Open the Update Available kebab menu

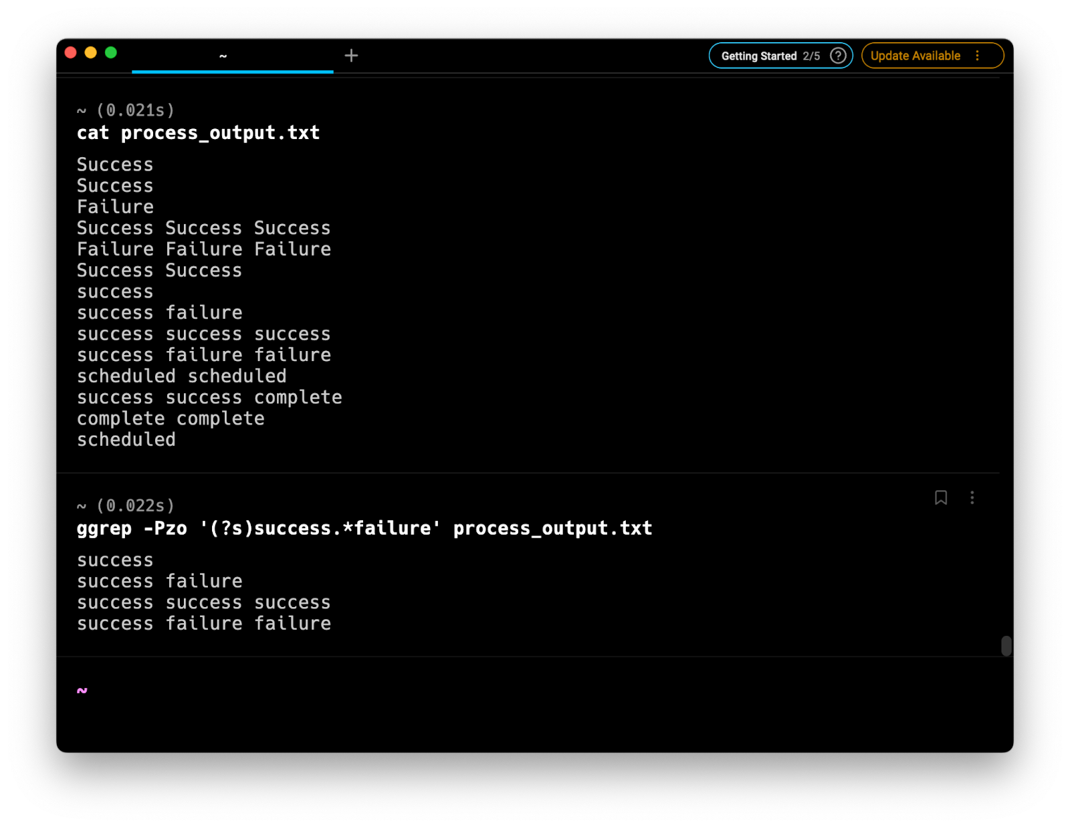pos(978,55)
